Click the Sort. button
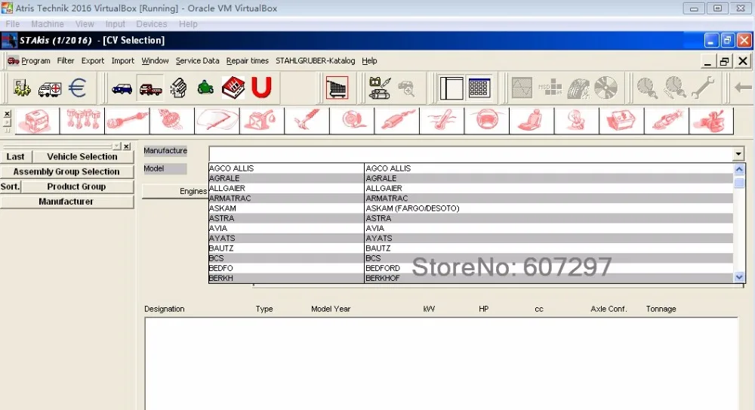 (x=10, y=187)
